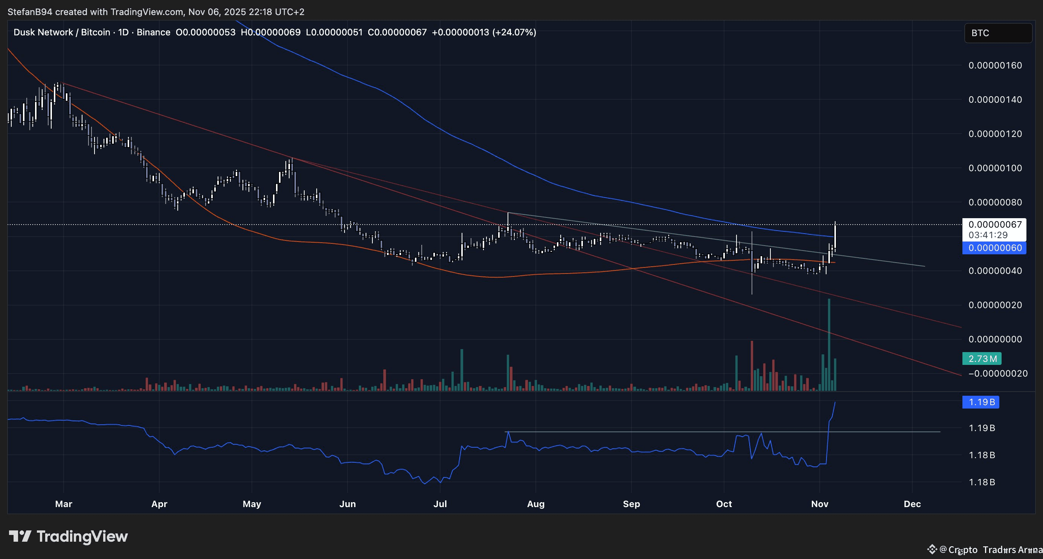Click the tallest green volume bar in November
Screen dimensions: 1043x559
click(829, 345)
